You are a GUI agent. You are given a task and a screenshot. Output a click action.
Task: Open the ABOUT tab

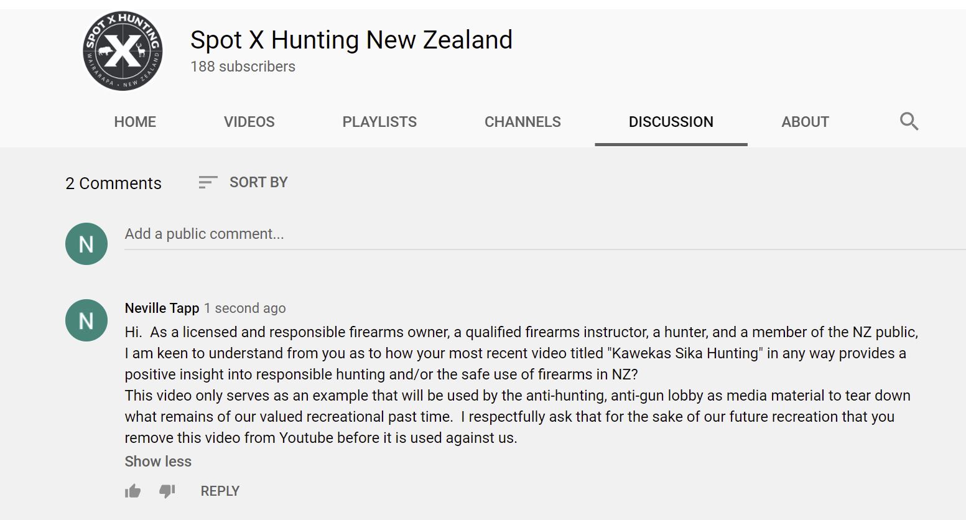tap(805, 122)
